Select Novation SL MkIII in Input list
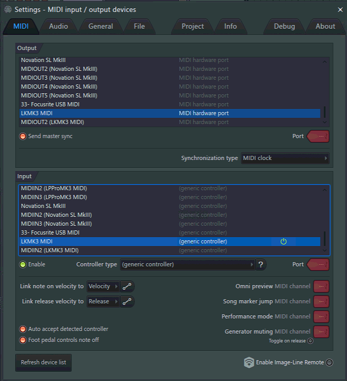The height and width of the screenshot is (381, 347). click(170, 206)
